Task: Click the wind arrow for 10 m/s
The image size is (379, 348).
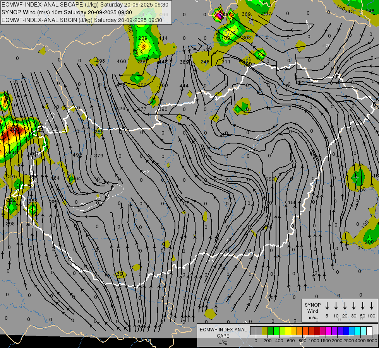Action: [x=336, y=306]
